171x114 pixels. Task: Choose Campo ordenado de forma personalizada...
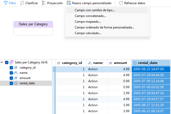tap(107, 27)
